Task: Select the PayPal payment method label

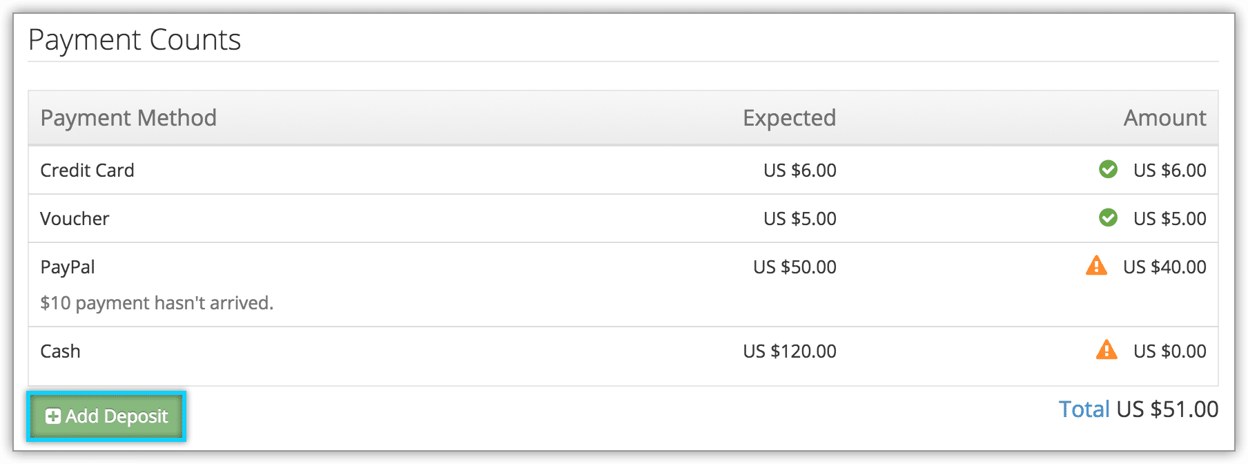Action: (68, 267)
